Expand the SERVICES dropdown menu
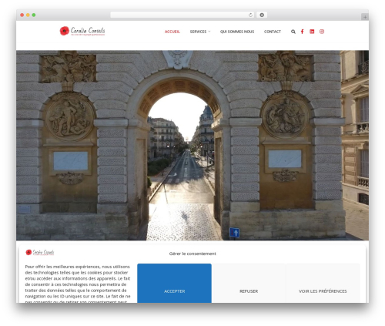This screenshot has height=326, width=385. (x=200, y=32)
